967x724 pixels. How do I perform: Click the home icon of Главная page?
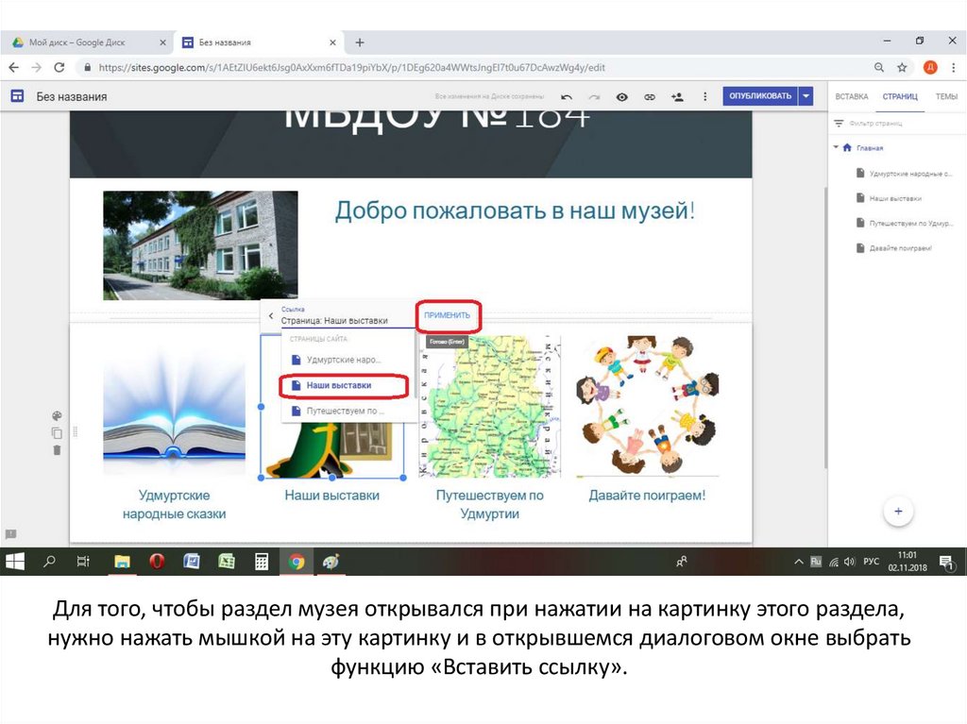click(847, 147)
